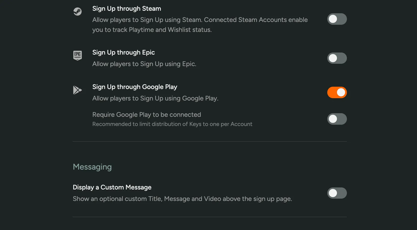Click the Epic sign up description text
This screenshot has width=417, height=230.
[x=144, y=64]
